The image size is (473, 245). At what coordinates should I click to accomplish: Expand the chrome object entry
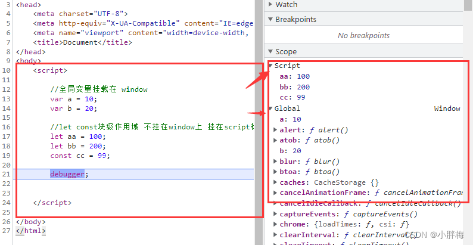point(275,224)
